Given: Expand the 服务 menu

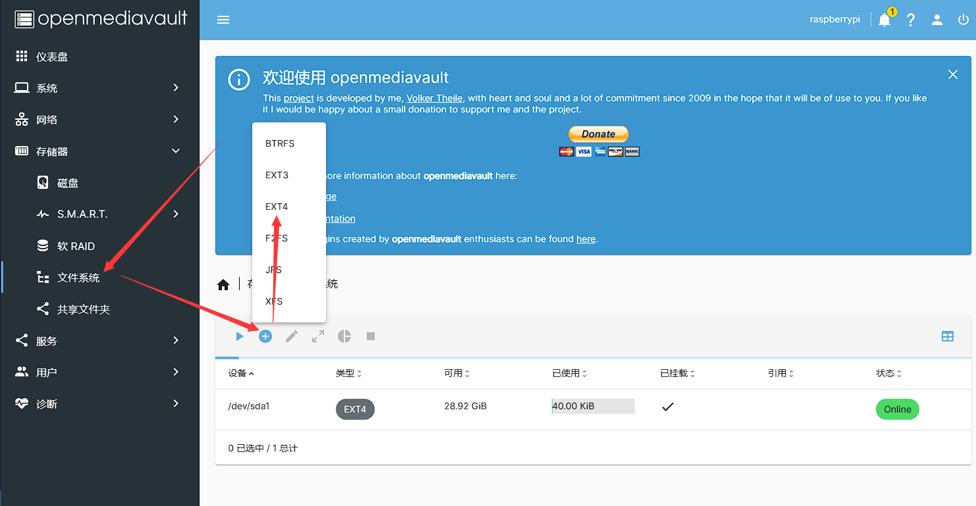Looking at the screenshot, I should pos(99,341).
